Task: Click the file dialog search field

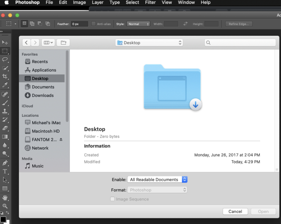Action: click(240, 42)
